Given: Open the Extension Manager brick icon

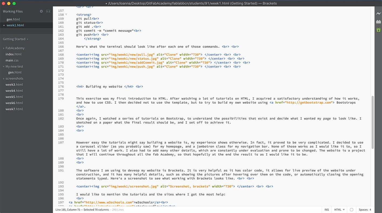Looking at the screenshot, I should tap(378, 22).
